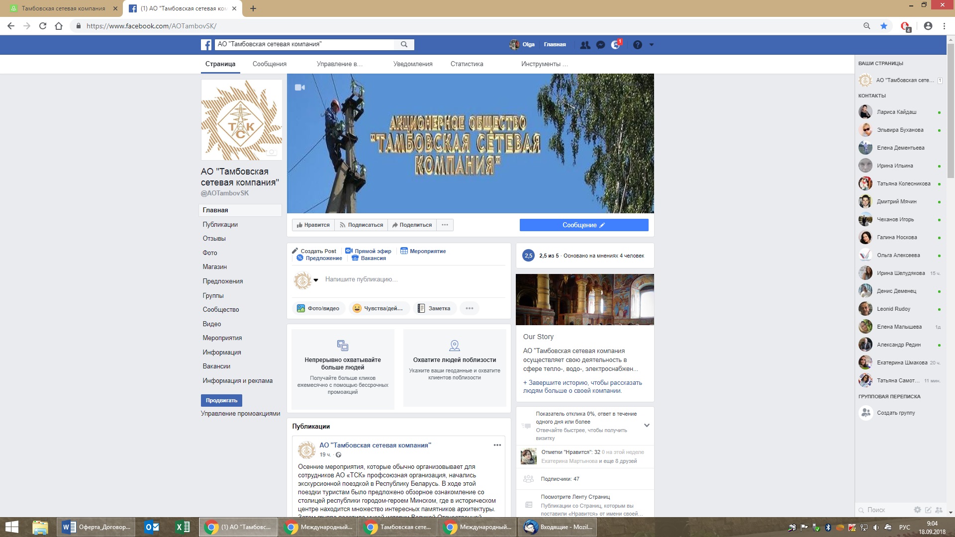955x537 pixels.
Task: Click the browser reload button
Action: pos(43,26)
